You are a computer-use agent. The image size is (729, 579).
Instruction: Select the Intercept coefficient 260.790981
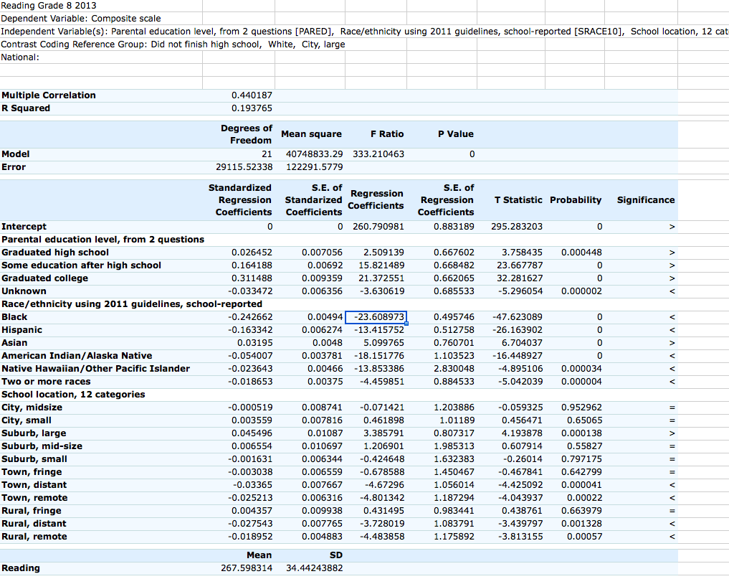(378, 227)
